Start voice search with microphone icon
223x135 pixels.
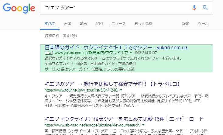pos(194,8)
